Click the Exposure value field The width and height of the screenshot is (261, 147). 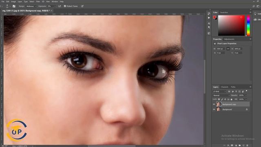(x=50, y=6)
